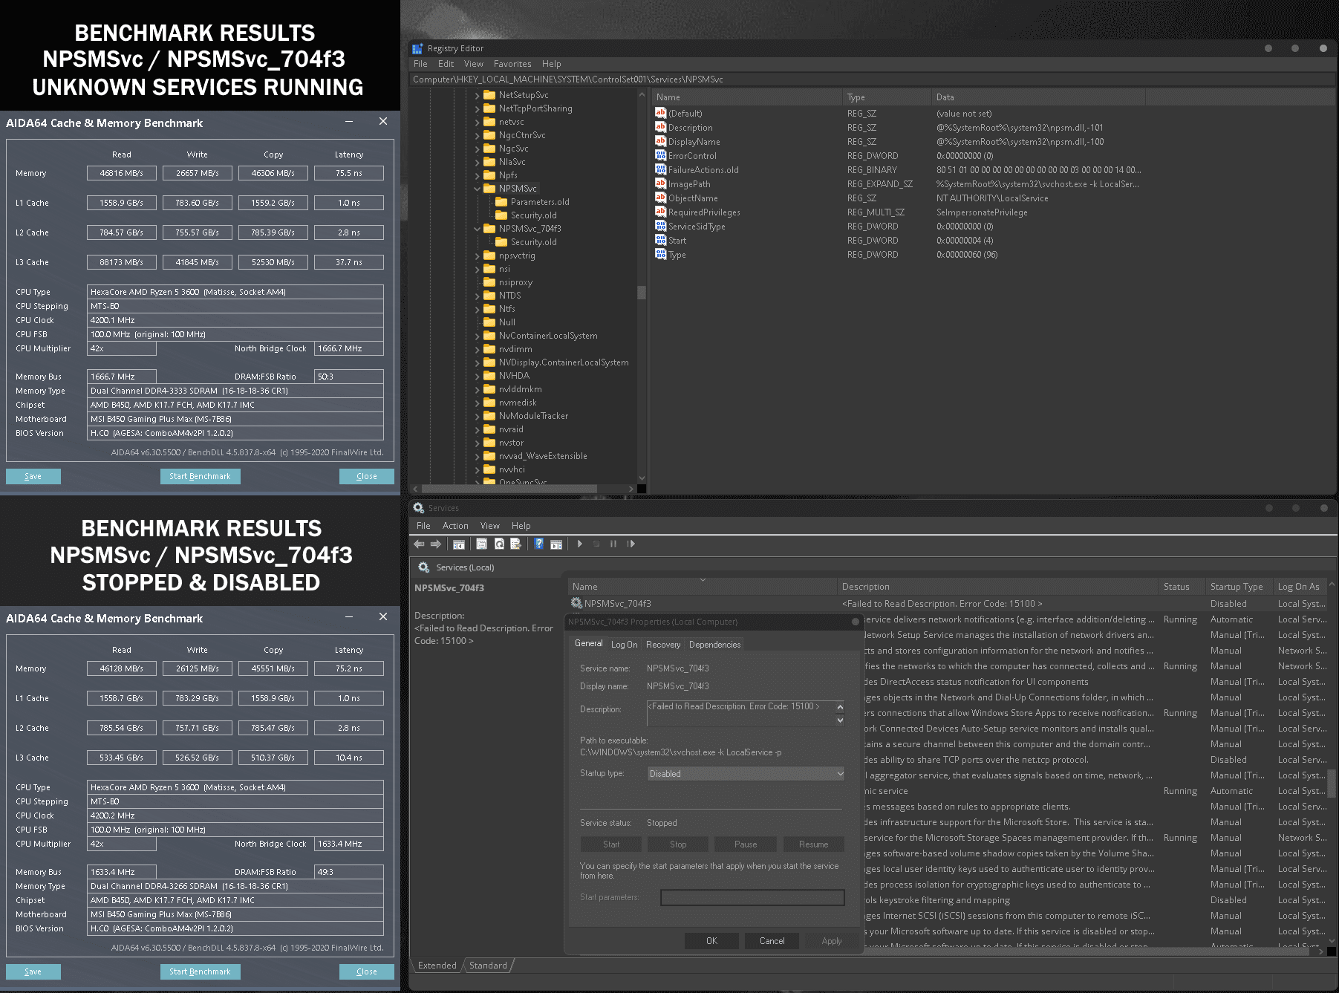Click the ErrorControl DWORD value icon
The width and height of the screenshot is (1339, 993).
(x=660, y=155)
